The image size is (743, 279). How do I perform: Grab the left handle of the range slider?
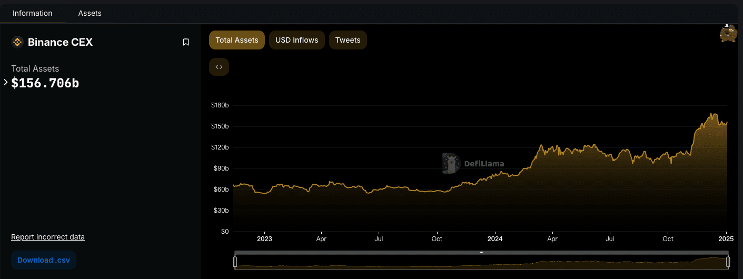[x=235, y=262]
